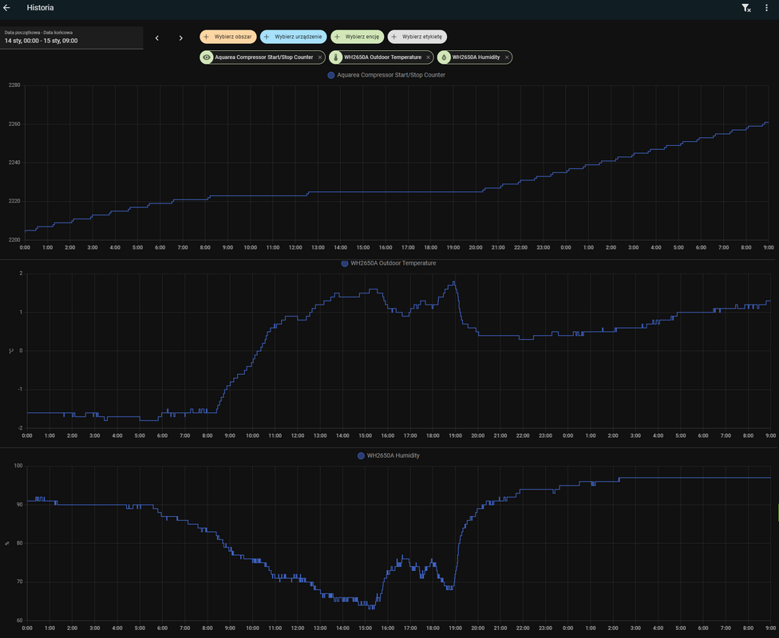Remove the Aquarea Compressor Start/Stop Counter chip
Image resolution: width=779 pixels, height=638 pixels.
[x=320, y=57]
